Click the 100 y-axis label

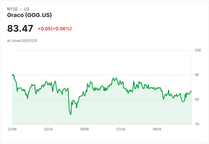coord(198,50)
